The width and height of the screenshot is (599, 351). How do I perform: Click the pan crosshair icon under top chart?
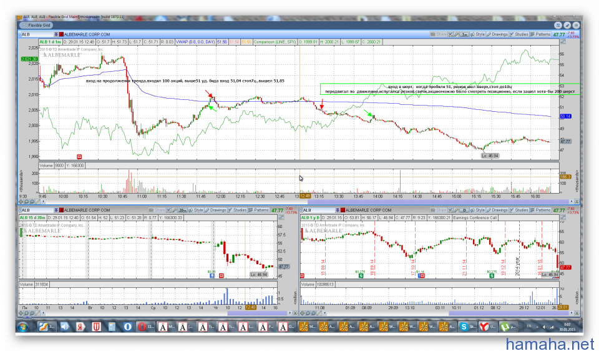coord(21,202)
